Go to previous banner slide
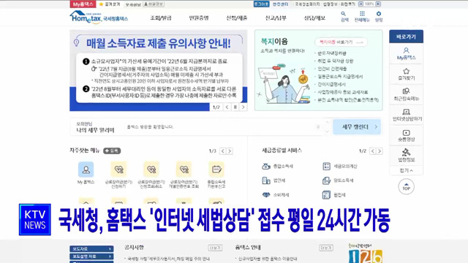Viewport: 468px width, 263px height. click(x=227, y=107)
